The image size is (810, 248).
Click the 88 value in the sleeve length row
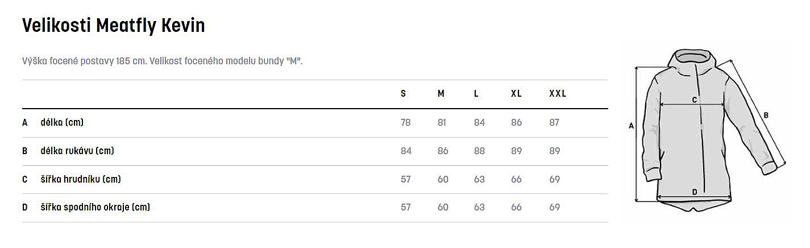[x=479, y=151]
